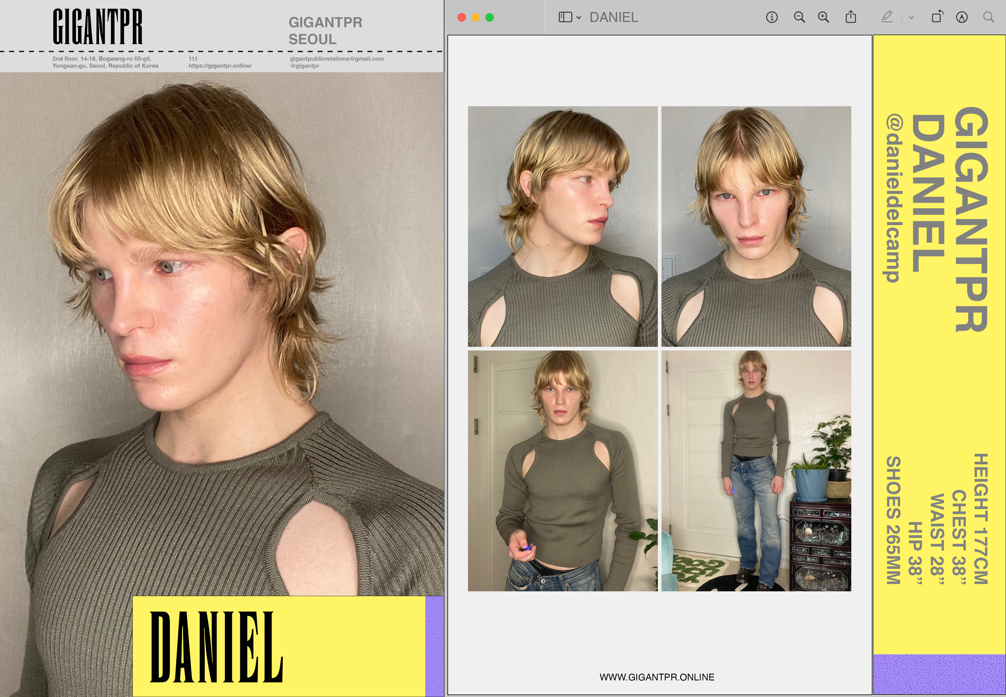Click the zoom out magnifier
This screenshot has height=697, width=1006.
pyautogui.click(x=799, y=17)
